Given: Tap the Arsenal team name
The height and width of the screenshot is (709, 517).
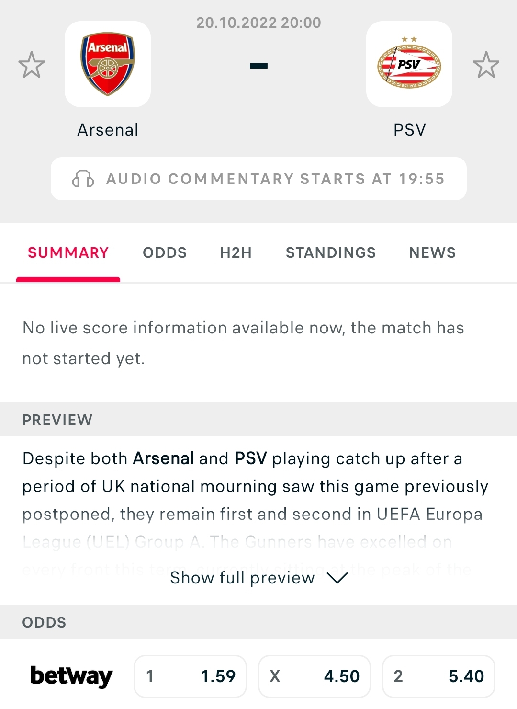Looking at the screenshot, I should pyautogui.click(x=108, y=130).
